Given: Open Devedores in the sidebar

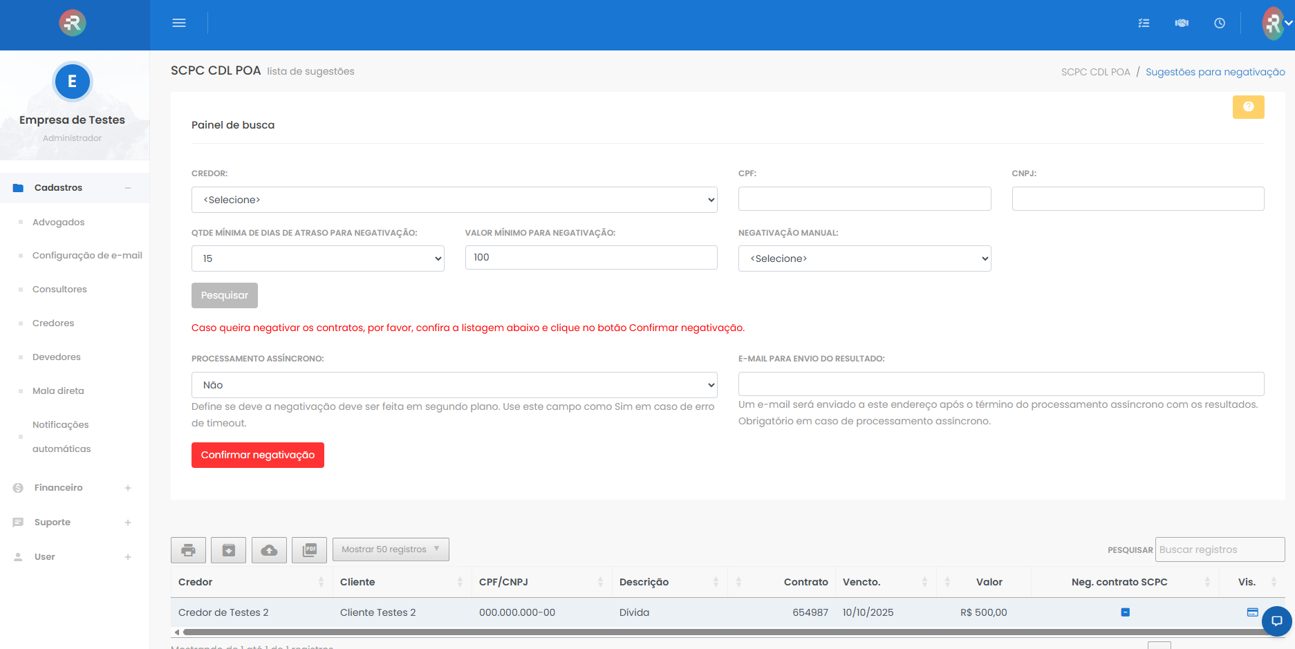Looking at the screenshot, I should point(57,357).
